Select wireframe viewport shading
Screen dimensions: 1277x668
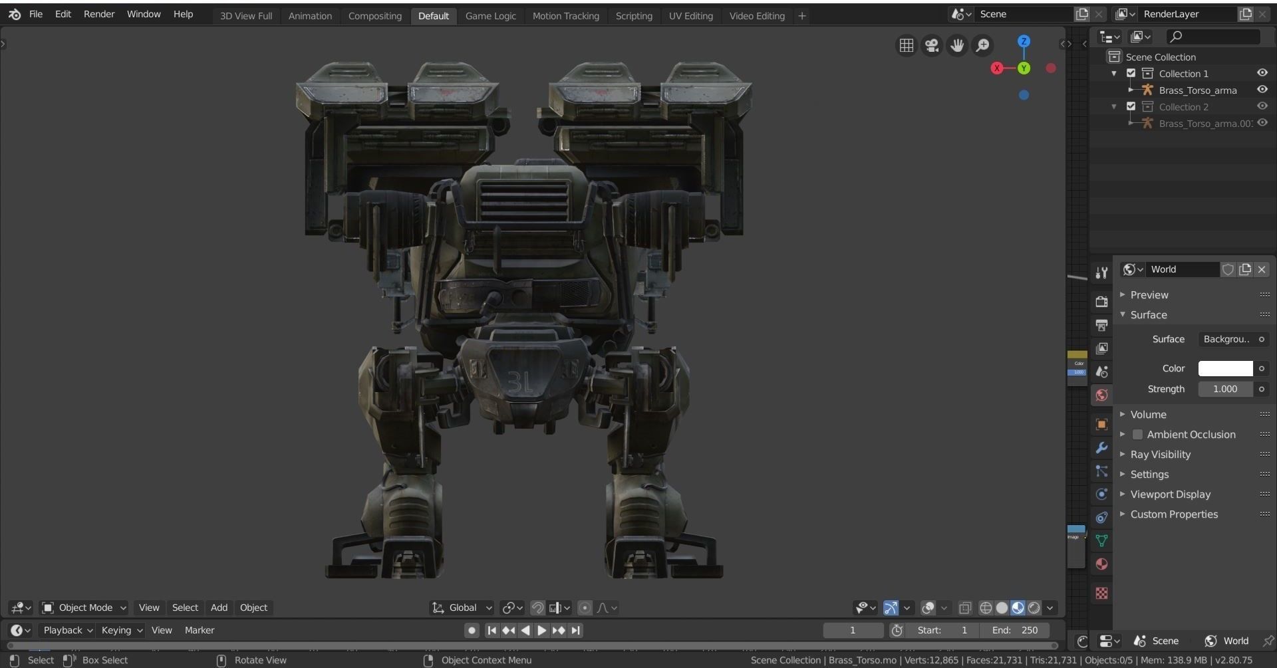(986, 608)
